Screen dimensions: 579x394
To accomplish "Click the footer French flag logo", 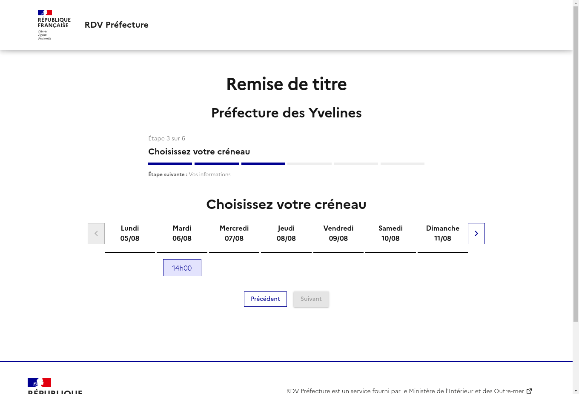I will pos(39,383).
